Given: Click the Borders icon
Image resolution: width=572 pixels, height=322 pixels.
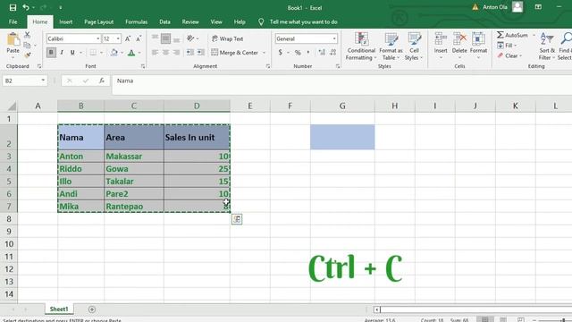Looking at the screenshot, I should [x=93, y=53].
